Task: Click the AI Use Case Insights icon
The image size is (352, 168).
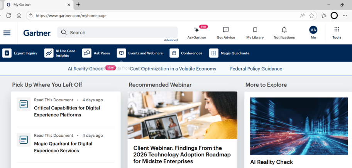Action: point(49,53)
